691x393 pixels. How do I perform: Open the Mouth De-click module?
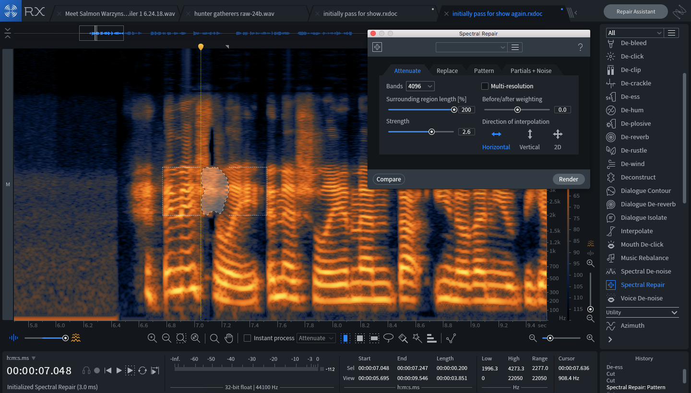[642, 244]
